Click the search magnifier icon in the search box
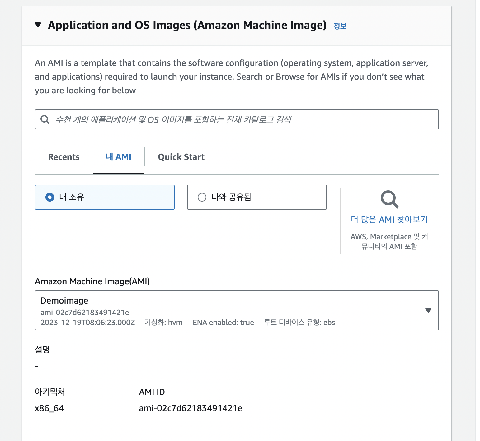This screenshot has height=441, width=480. coord(45,119)
